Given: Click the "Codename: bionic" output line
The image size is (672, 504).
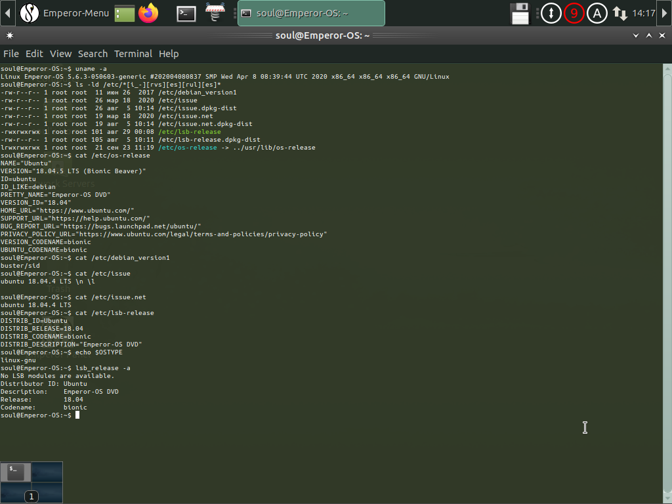Looking at the screenshot, I should pos(44,408).
